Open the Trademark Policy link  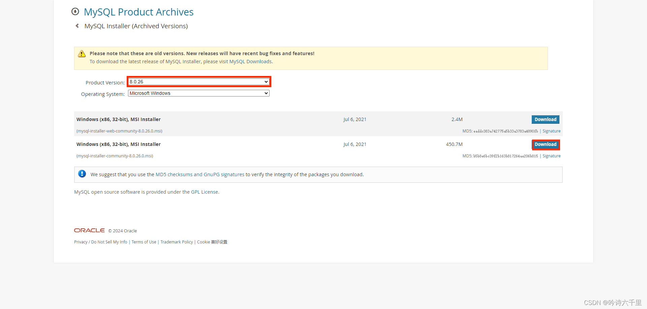(177, 242)
